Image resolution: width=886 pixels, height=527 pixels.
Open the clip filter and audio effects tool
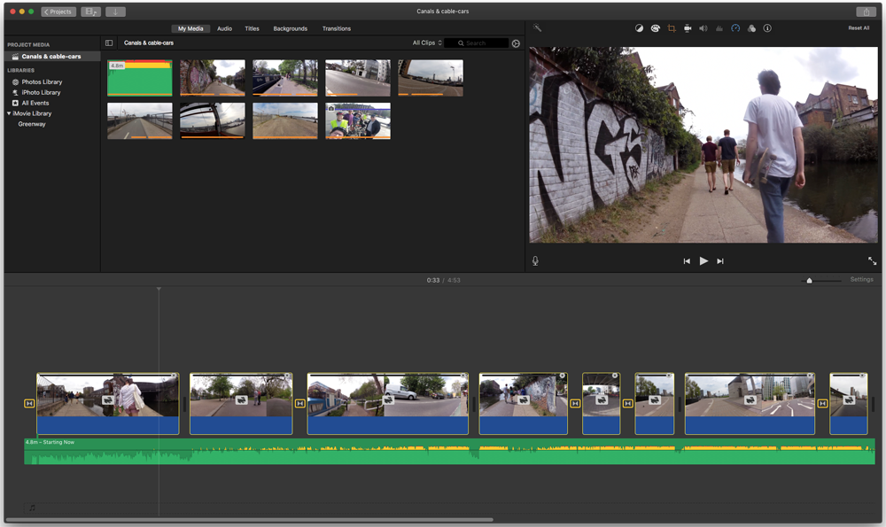pyautogui.click(x=751, y=28)
